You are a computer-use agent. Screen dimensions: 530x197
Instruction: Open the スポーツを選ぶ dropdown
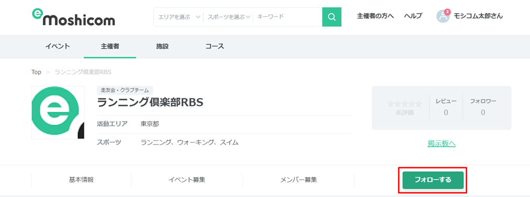[x=228, y=17]
